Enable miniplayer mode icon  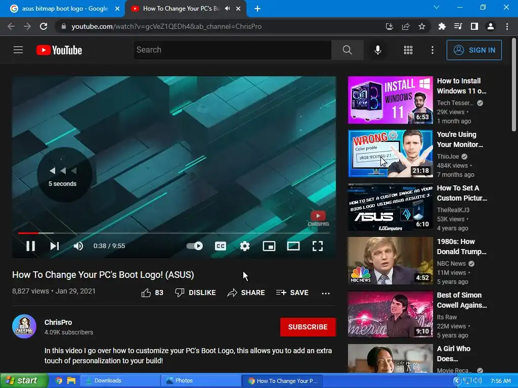click(269, 246)
